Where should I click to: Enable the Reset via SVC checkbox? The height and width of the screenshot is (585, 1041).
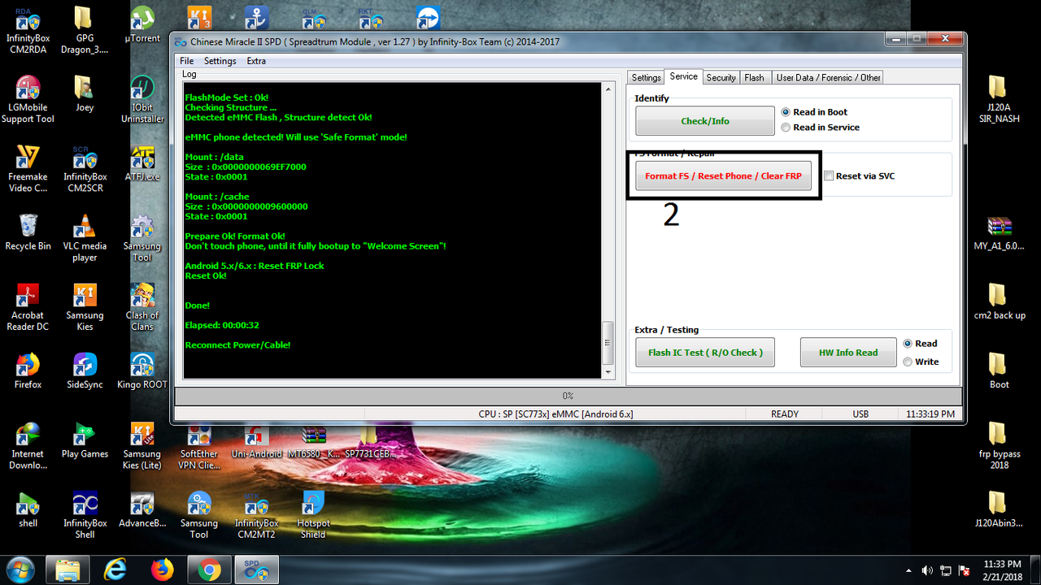click(x=860, y=175)
